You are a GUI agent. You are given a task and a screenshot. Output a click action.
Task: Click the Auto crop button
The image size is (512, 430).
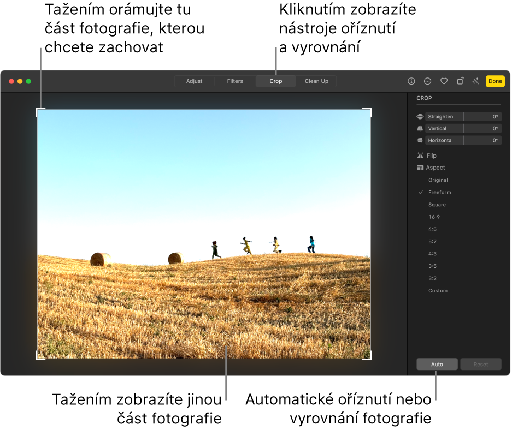pyautogui.click(x=437, y=364)
